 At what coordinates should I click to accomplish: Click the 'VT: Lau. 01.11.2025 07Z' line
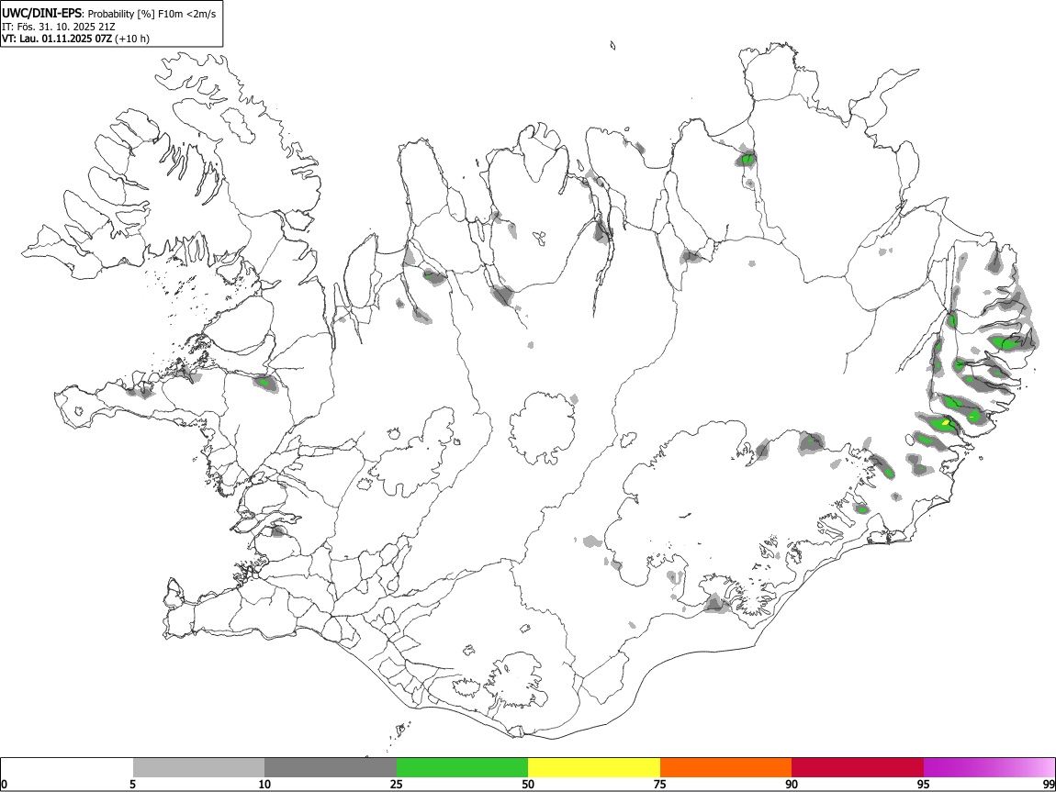pos(57,39)
